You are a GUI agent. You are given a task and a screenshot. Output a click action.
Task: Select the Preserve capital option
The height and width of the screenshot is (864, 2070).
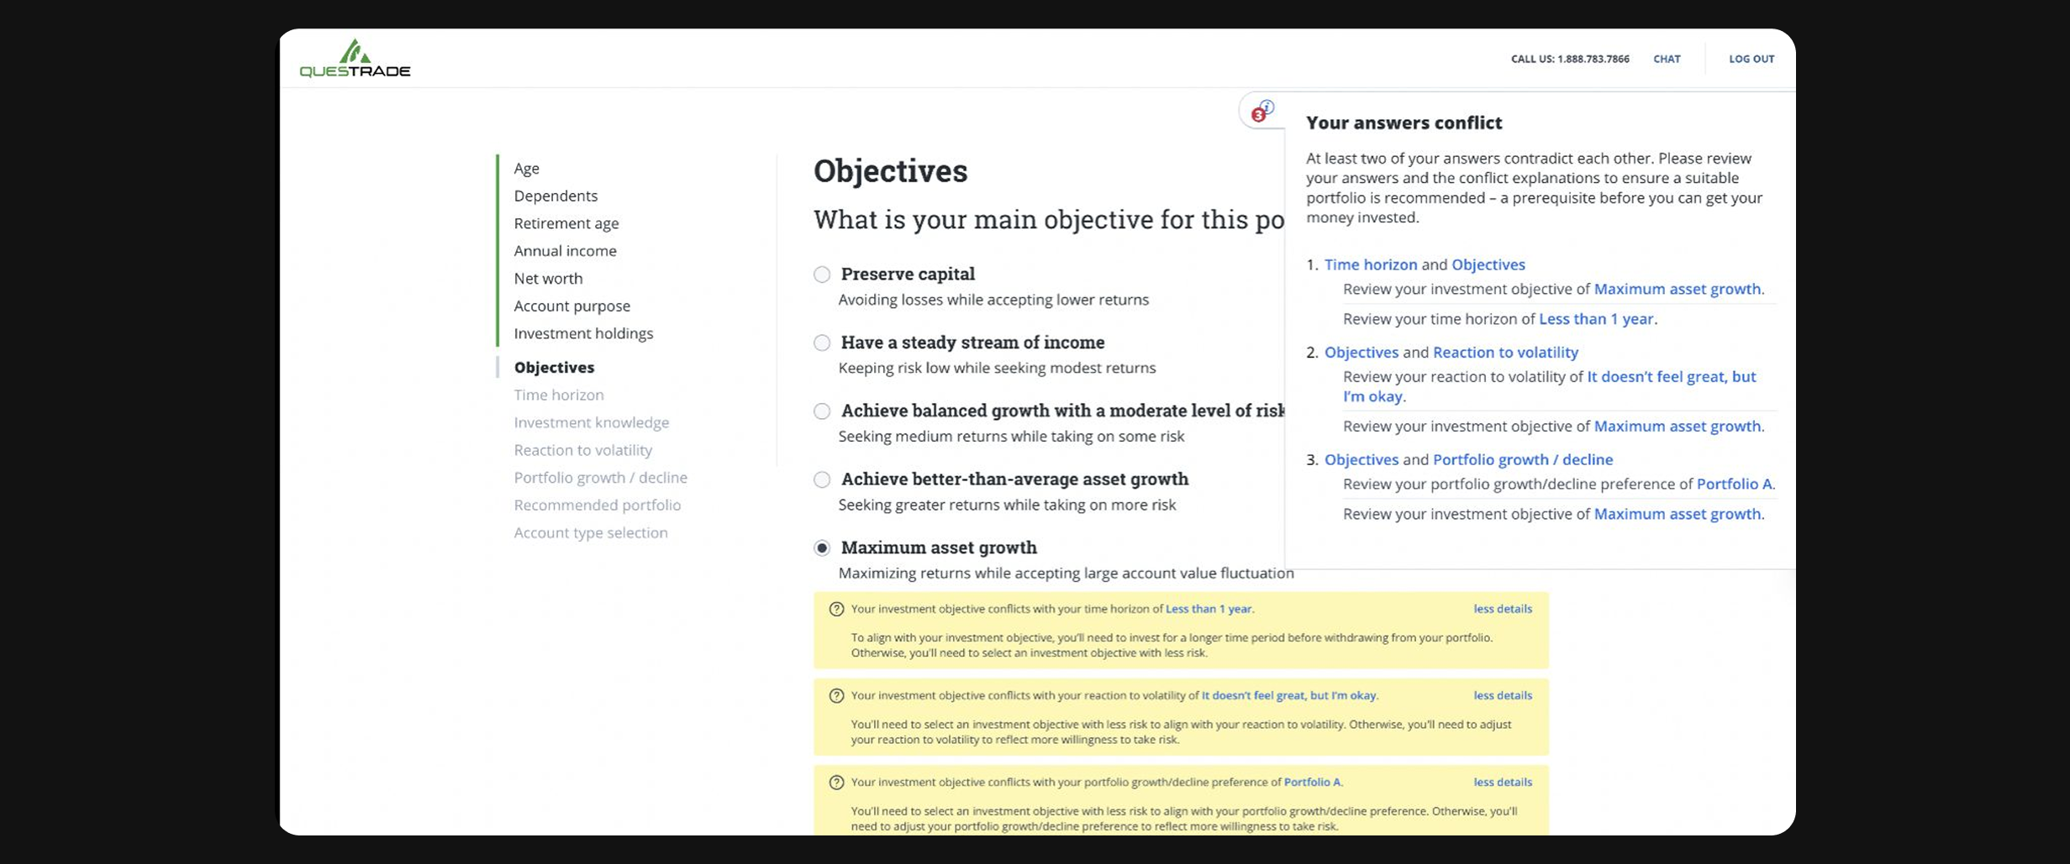pyautogui.click(x=821, y=274)
